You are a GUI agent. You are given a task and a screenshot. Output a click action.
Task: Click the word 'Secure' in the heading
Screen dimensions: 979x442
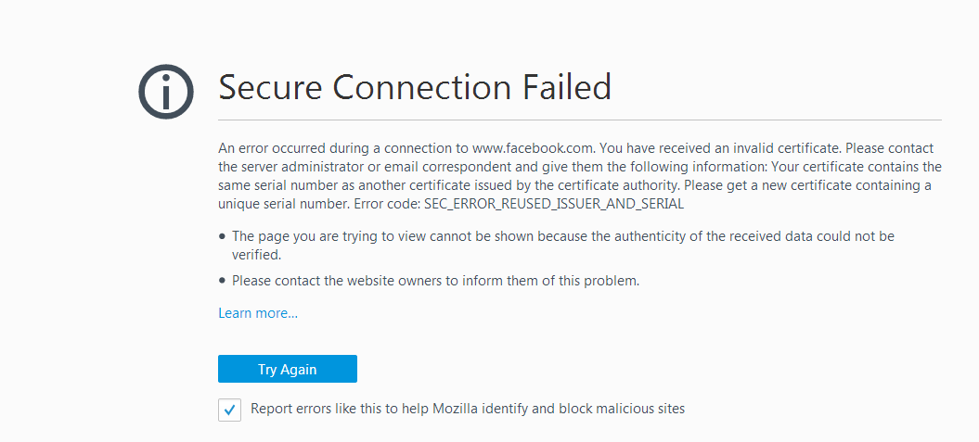pos(272,88)
